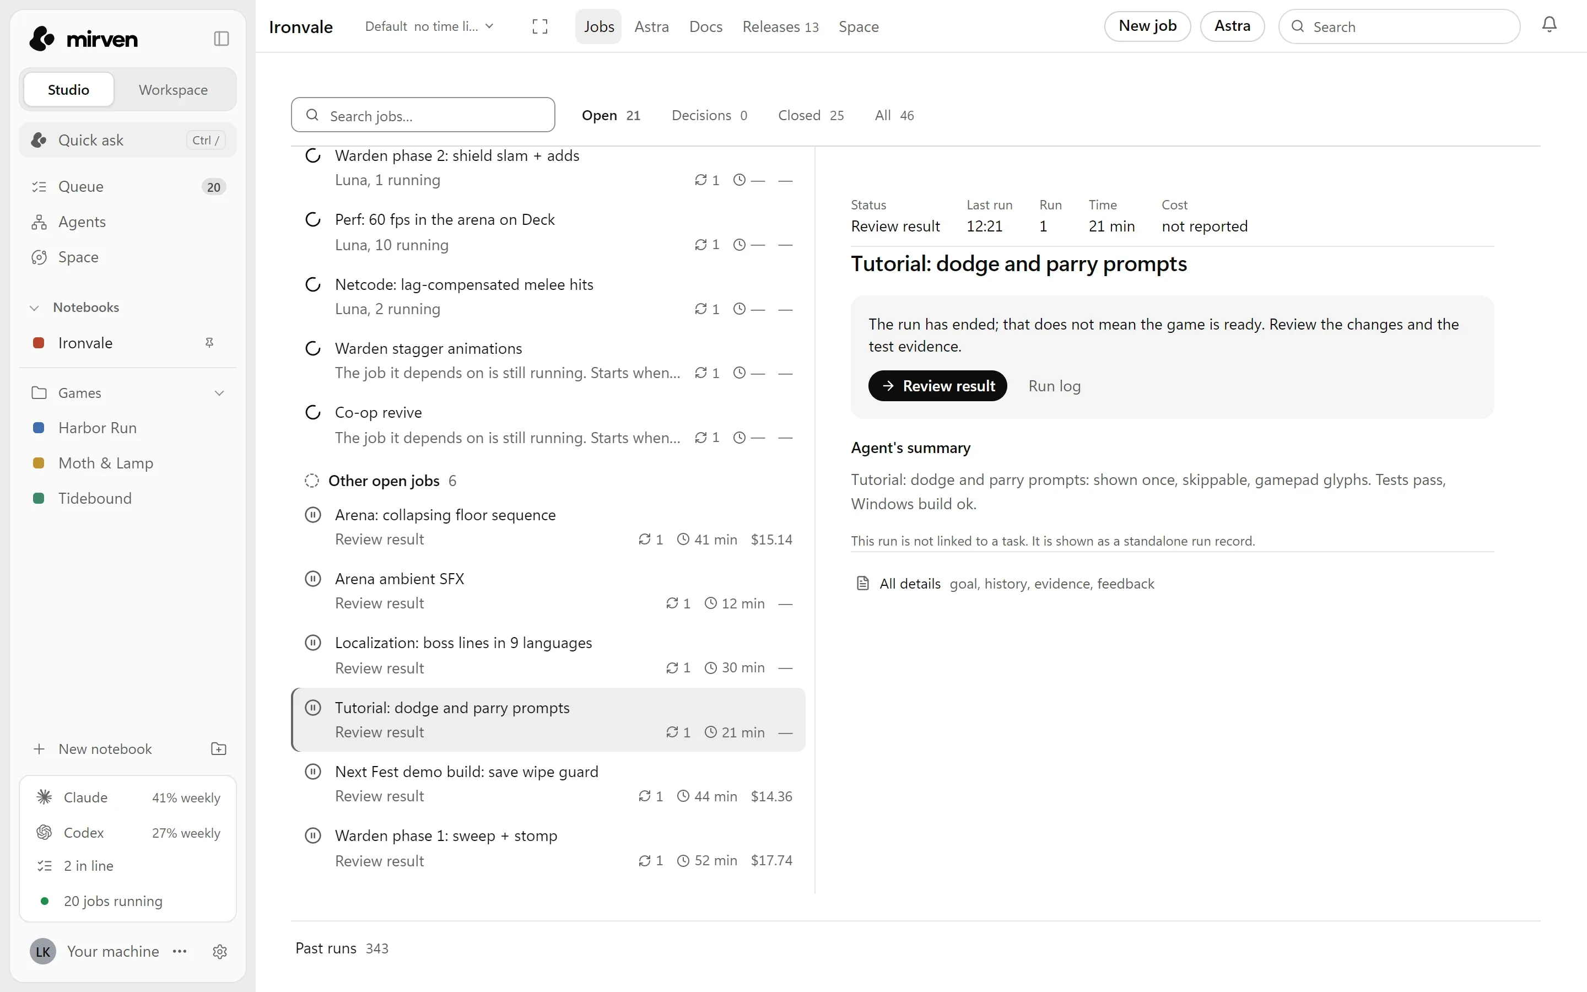Unpin the Ironvale notebook pin icon
This screenshot has height=992, width=1587.
point(209,342)
